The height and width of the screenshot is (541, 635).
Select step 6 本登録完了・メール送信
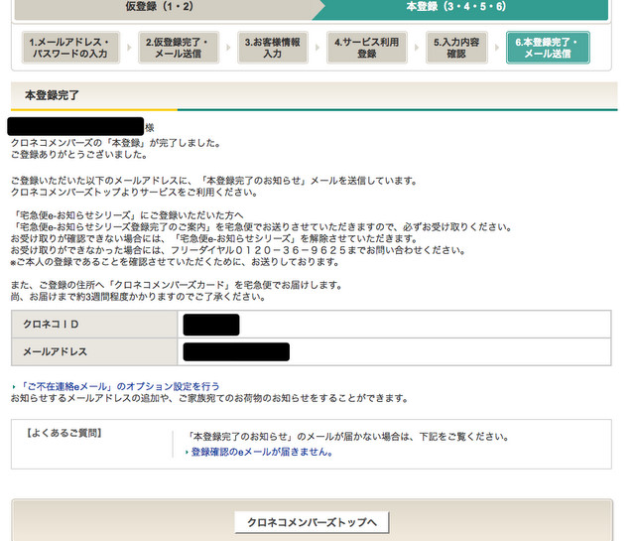(x=548, y=48)
